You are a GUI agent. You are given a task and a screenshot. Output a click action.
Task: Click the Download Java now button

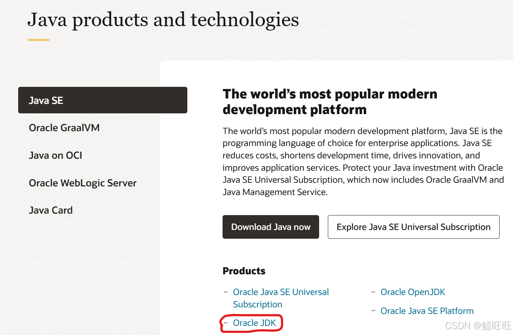click(x=271, y=227)
